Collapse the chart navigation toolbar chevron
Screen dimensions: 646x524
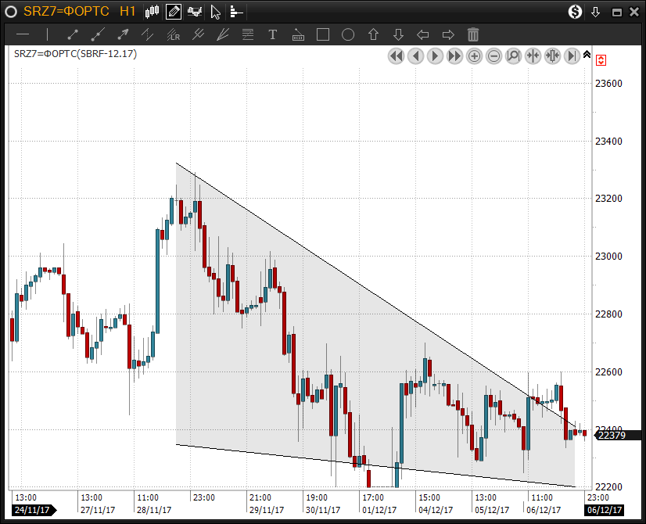coord(587,54)
